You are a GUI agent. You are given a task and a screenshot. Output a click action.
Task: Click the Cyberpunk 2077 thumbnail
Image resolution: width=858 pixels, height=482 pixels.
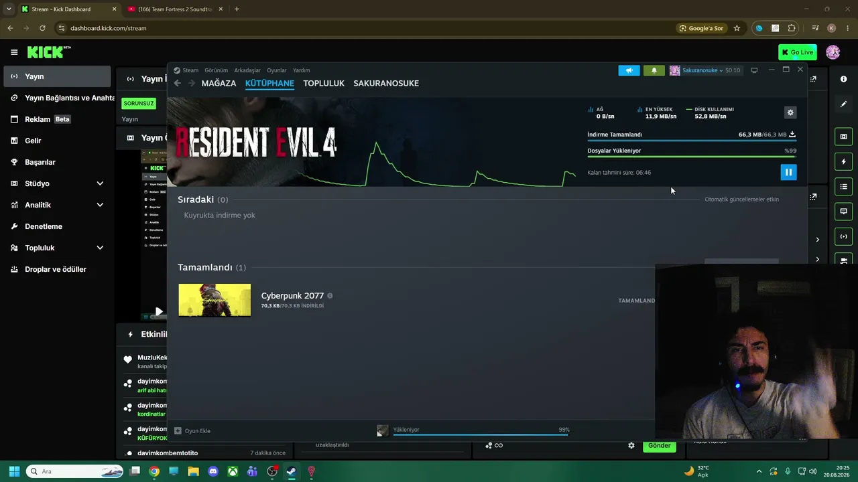214,300
